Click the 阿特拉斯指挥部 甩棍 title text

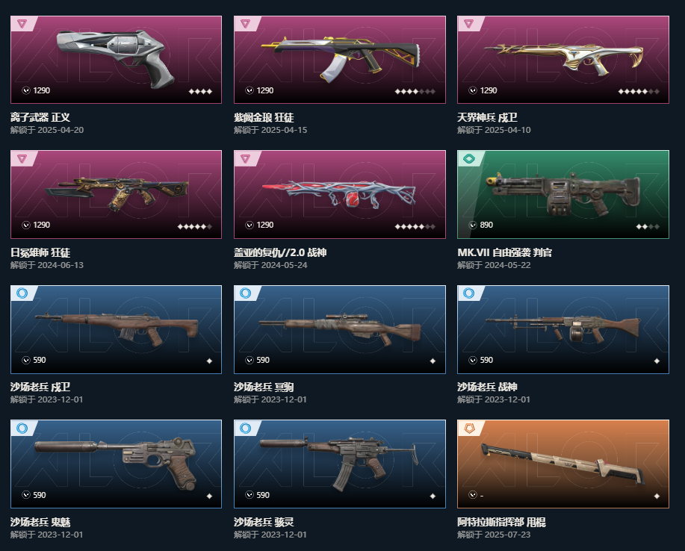(x=501, y=522)
